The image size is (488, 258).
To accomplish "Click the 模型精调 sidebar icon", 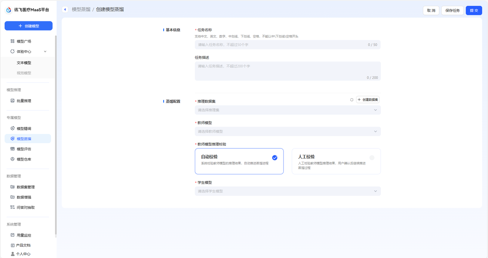I will point(13,129).
